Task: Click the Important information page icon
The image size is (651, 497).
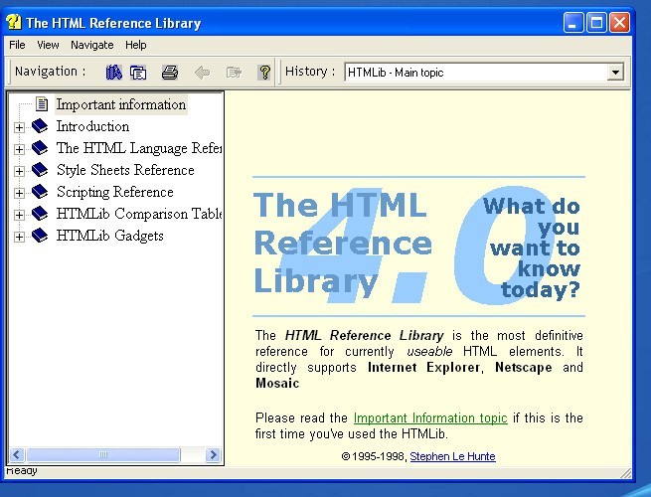Action: tap(42, 103)
